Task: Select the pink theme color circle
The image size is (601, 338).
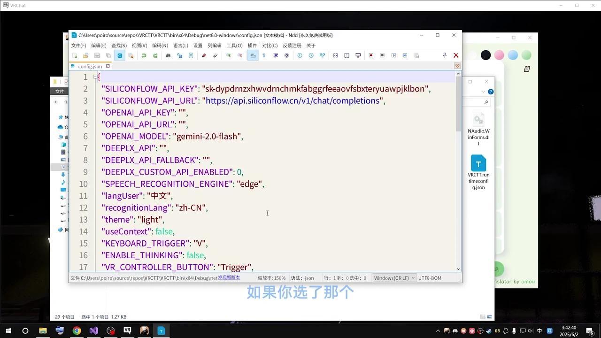Action: (499, 55)
